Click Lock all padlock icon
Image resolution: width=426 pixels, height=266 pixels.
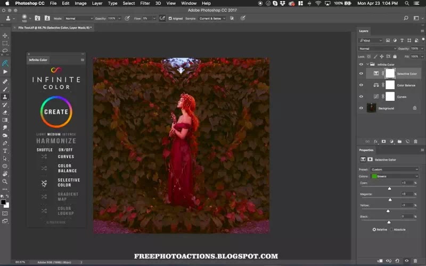(x=395, y=56)
